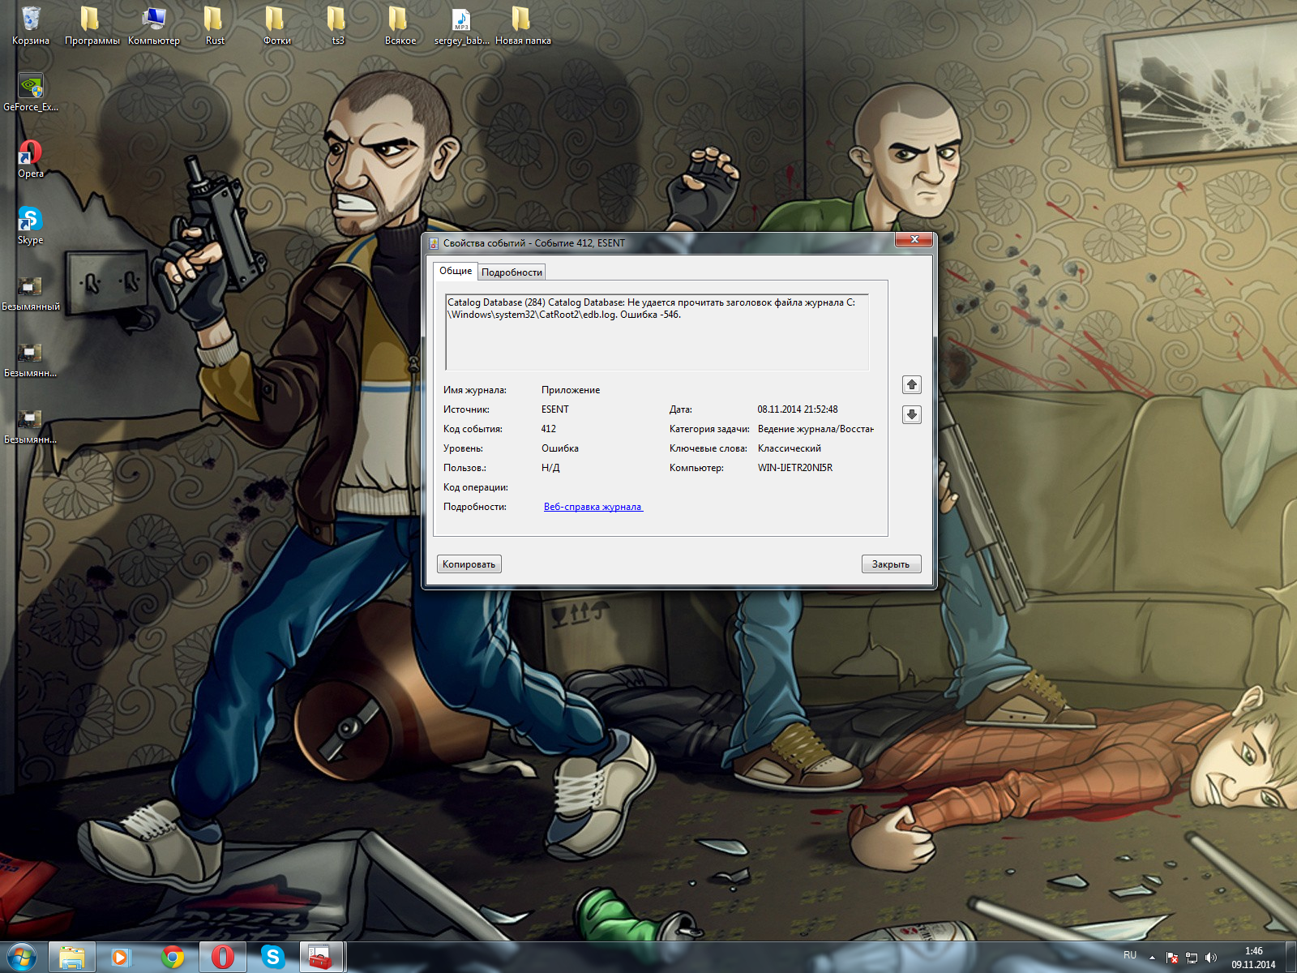
Task: Select the sergey_bab MP3 file icon
Action: [461, 24]
